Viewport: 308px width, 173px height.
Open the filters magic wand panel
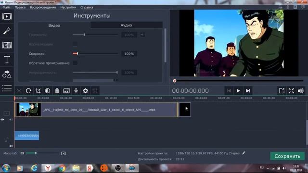pyautogui.click(x=7, y=31)
